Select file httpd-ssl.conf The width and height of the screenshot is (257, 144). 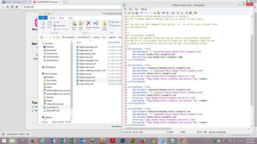[85, 74]
